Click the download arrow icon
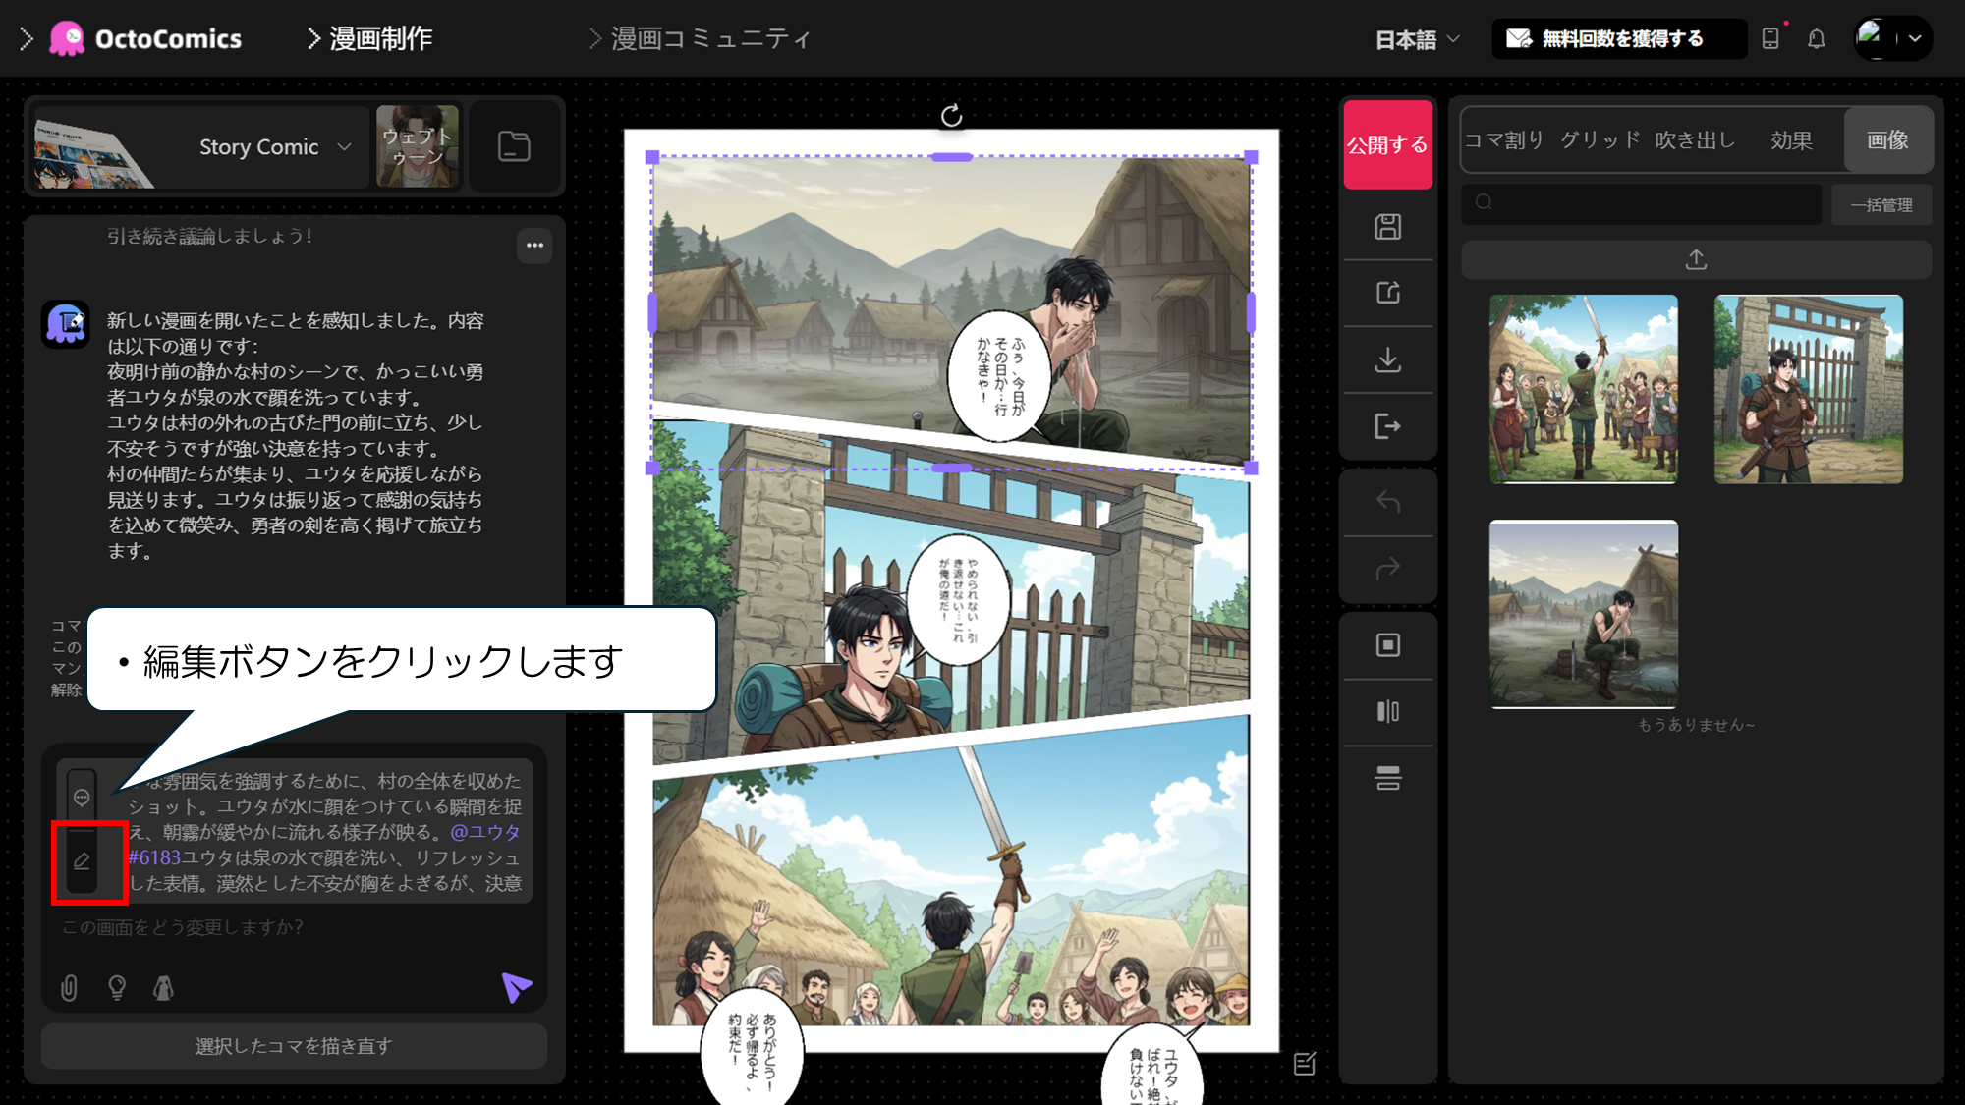The image size is (1965, 1105). (1387, 359)
